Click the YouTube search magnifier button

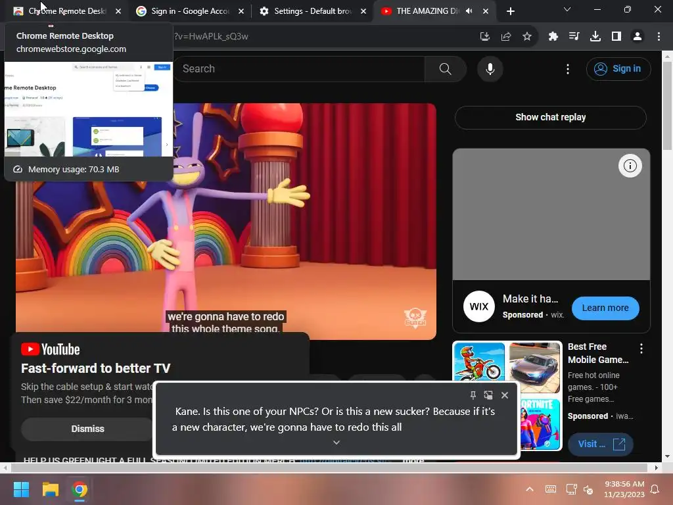(445, 68)
